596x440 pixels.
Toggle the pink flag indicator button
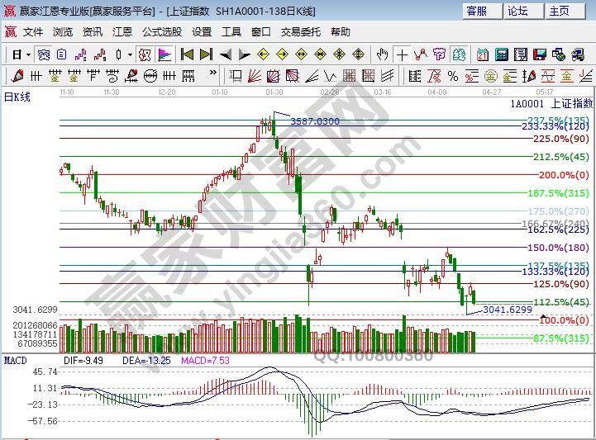164,54
